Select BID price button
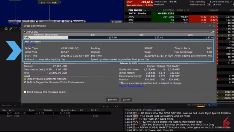The image size is (234, 132). click(43, 3)
